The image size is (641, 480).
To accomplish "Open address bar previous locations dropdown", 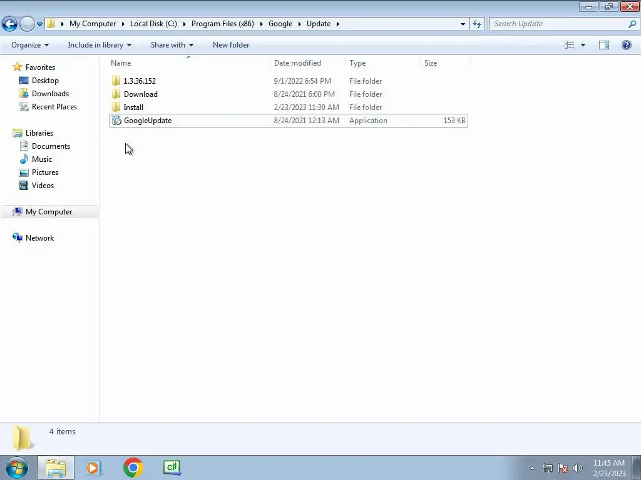I will [463, 24].
